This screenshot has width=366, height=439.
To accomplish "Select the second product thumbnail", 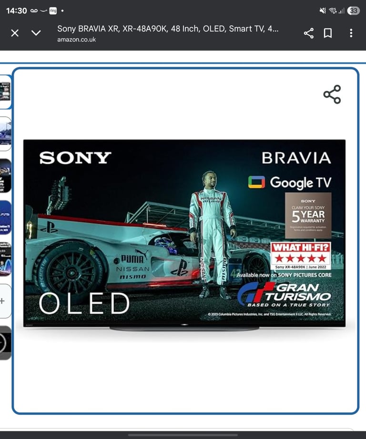I will 5,134.
